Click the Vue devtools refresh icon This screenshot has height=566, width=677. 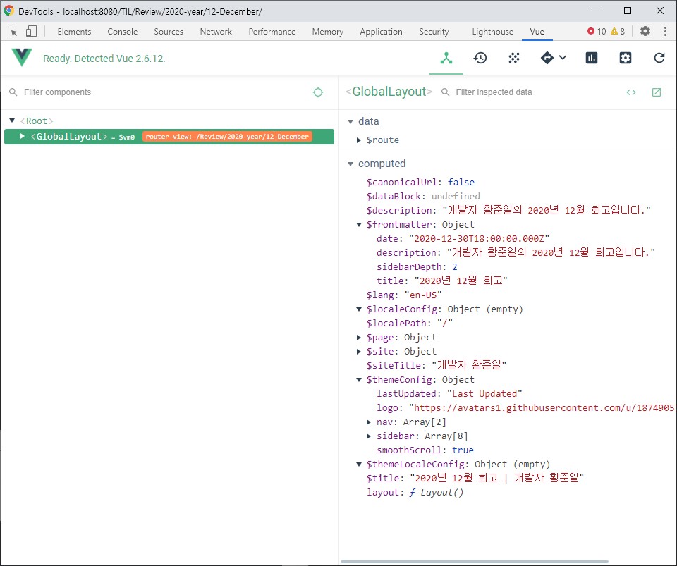coord(659,58)
